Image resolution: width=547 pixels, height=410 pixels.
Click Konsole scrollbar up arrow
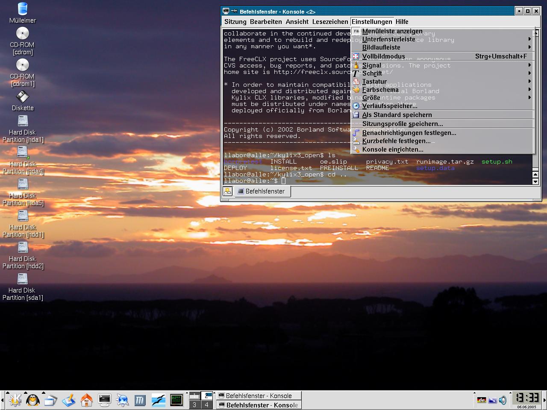(x=535, y=175)
